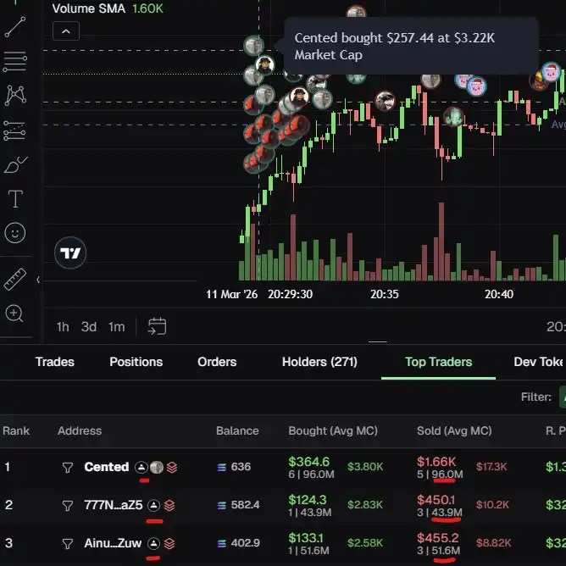The width and height of the screenshot is (566, 566).
Task: Select the Fibonacci retracement tool
Action: 15,61
